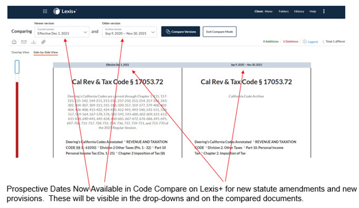
Task: Click the Comparing label
Action: click(22, 32)
